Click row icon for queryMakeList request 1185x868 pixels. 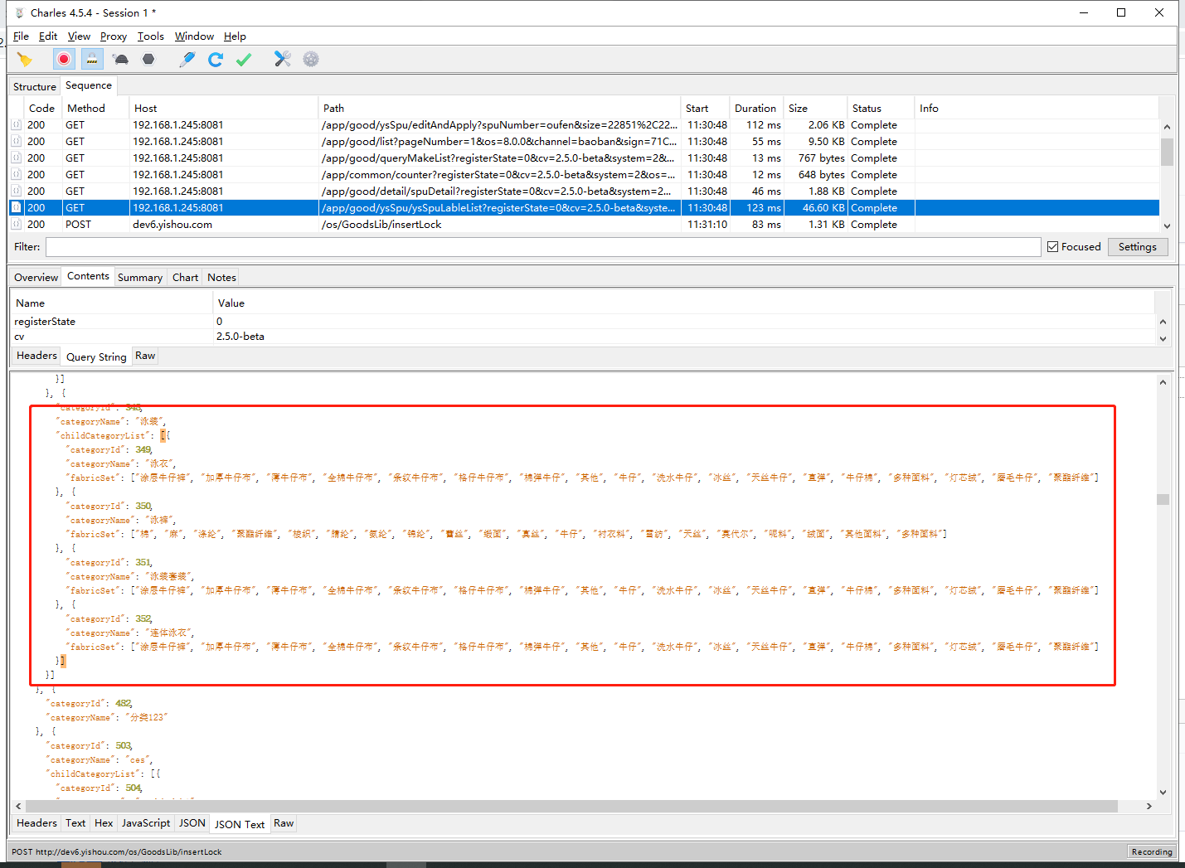click(x=16, y=158)
